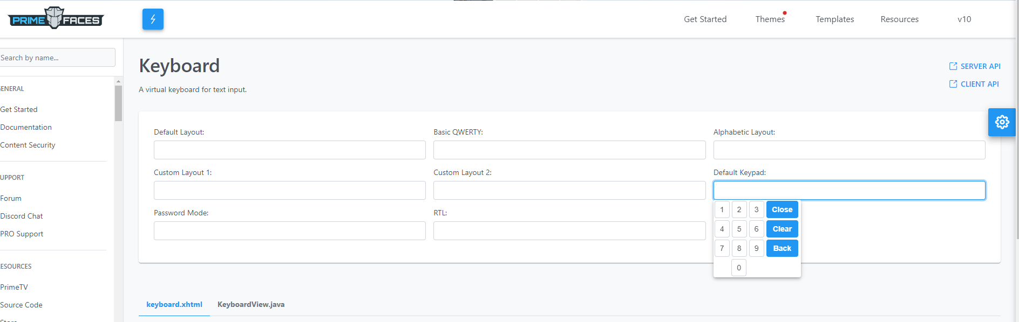Click the PrimeFaces logo

55,18
